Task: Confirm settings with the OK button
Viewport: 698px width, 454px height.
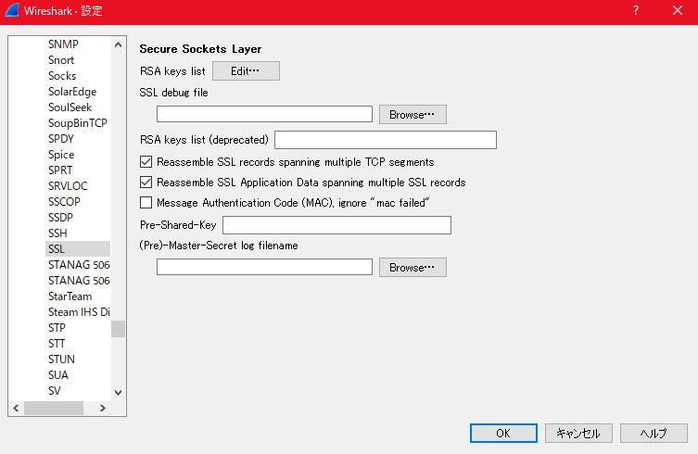Action: tap(503, 433)
